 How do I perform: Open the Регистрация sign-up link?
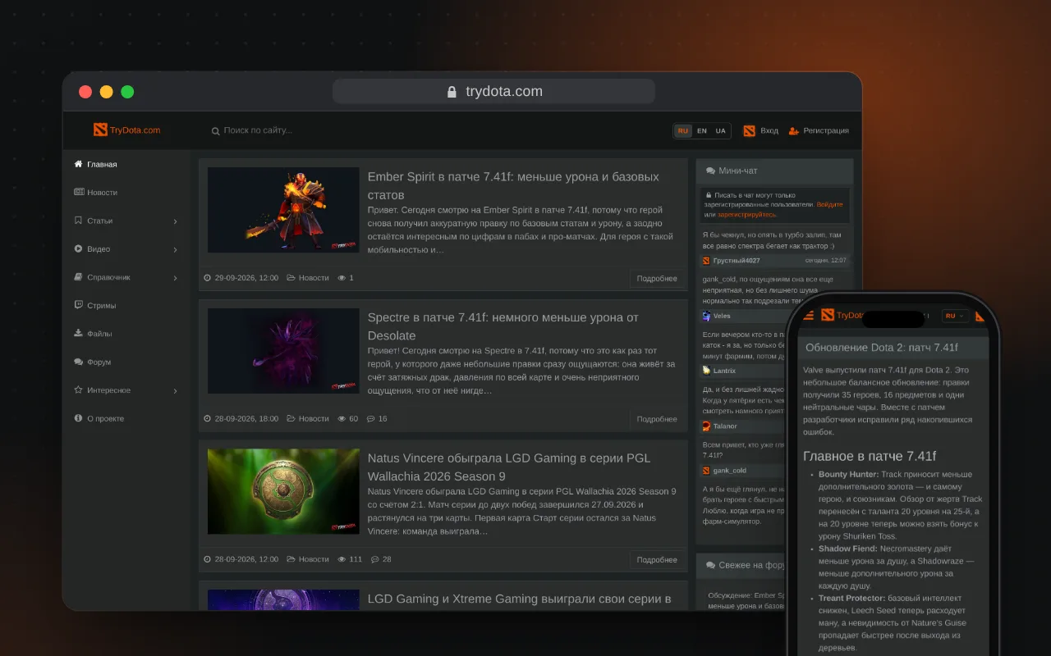click(826, 130)
